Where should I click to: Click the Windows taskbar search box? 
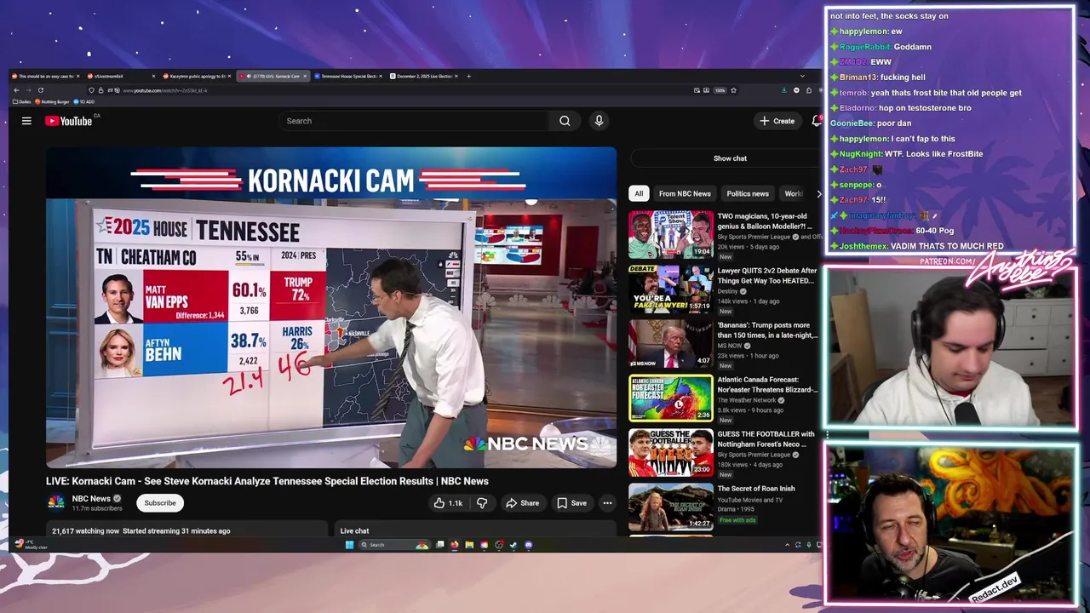point(394,545)
